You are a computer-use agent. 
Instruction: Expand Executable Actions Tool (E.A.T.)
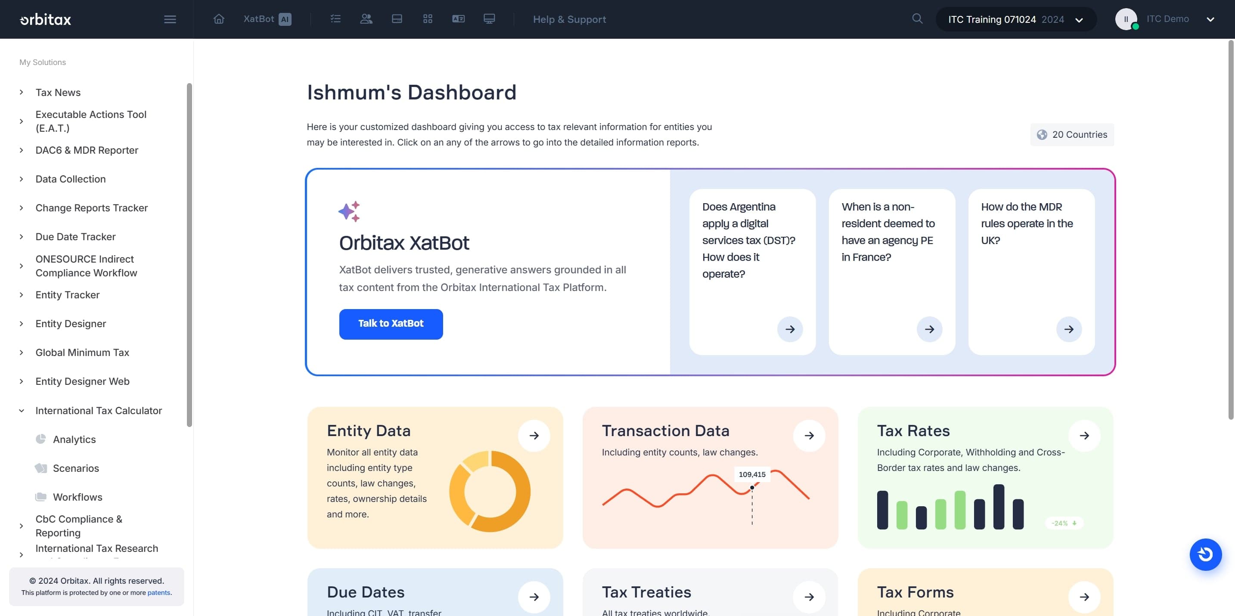coord(21,121)
